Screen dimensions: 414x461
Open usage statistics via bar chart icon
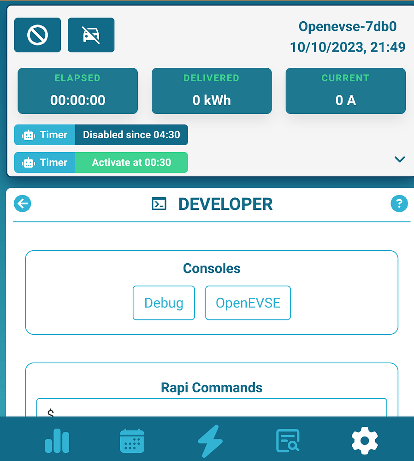[57, 440]
